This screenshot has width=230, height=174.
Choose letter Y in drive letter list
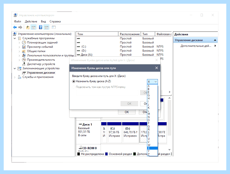(x=152, y=151)
